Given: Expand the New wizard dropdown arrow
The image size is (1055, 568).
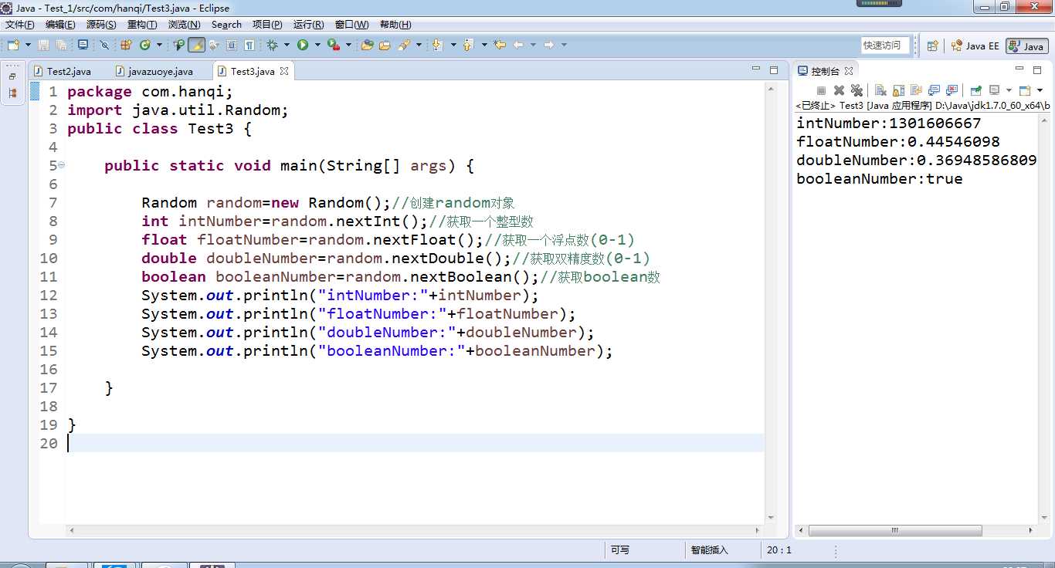Looking at the screenshot, I should [x=29, y=45].
